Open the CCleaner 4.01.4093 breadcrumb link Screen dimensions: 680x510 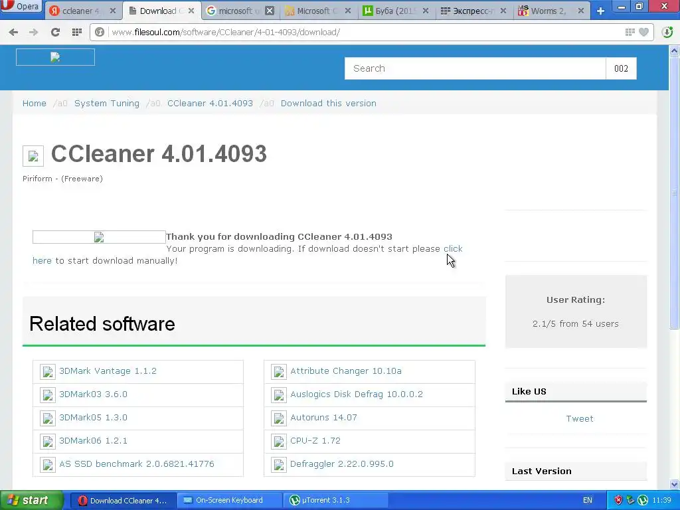(210, 103)
